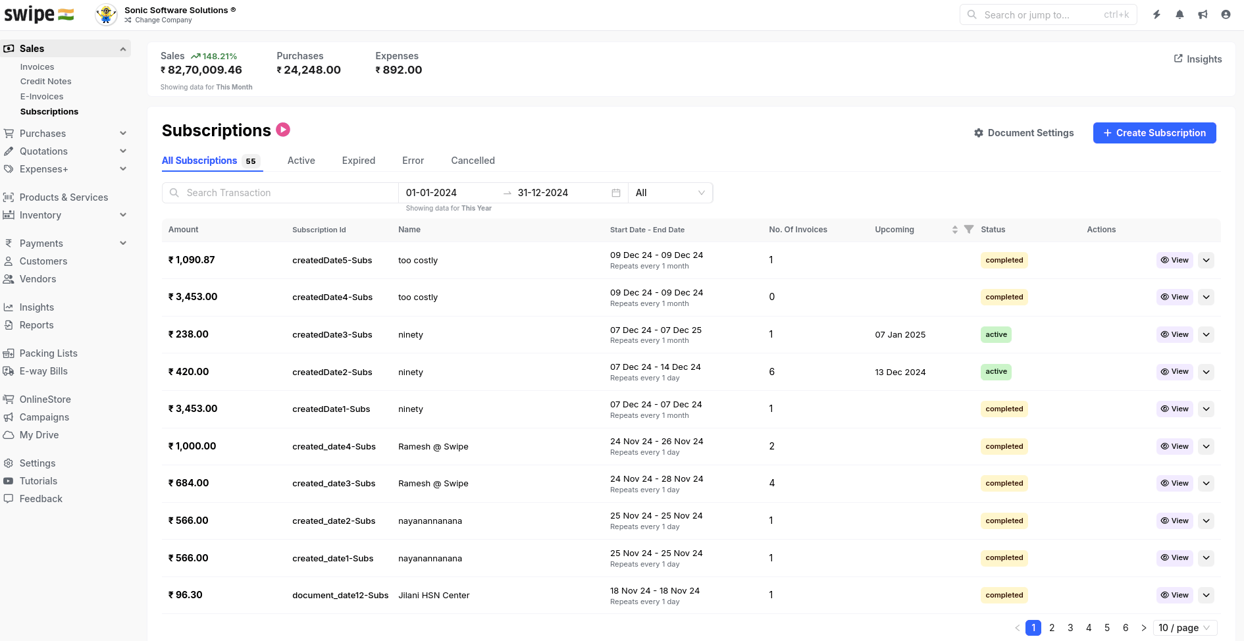
Task: Click amount ₹ 96.30 cell
Action: point(186,595)
